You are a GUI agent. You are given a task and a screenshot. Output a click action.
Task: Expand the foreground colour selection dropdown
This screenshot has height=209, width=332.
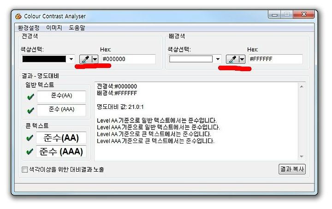71,59
